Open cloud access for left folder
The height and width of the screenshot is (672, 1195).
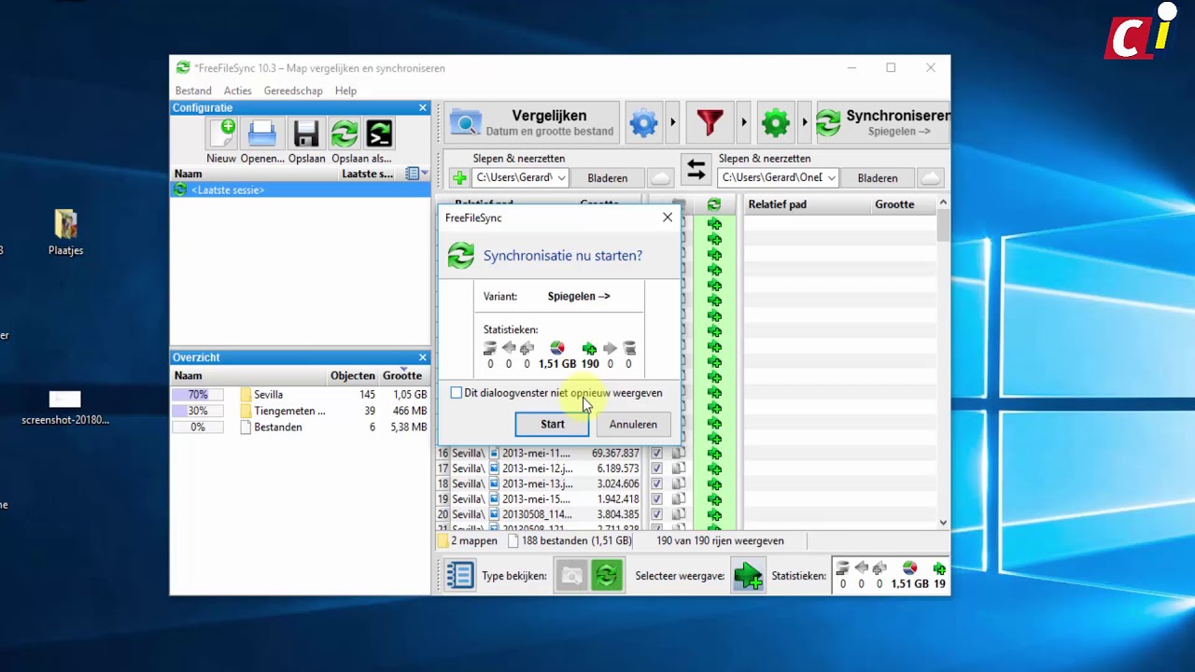pyautogui.click(x=660, y=177)
